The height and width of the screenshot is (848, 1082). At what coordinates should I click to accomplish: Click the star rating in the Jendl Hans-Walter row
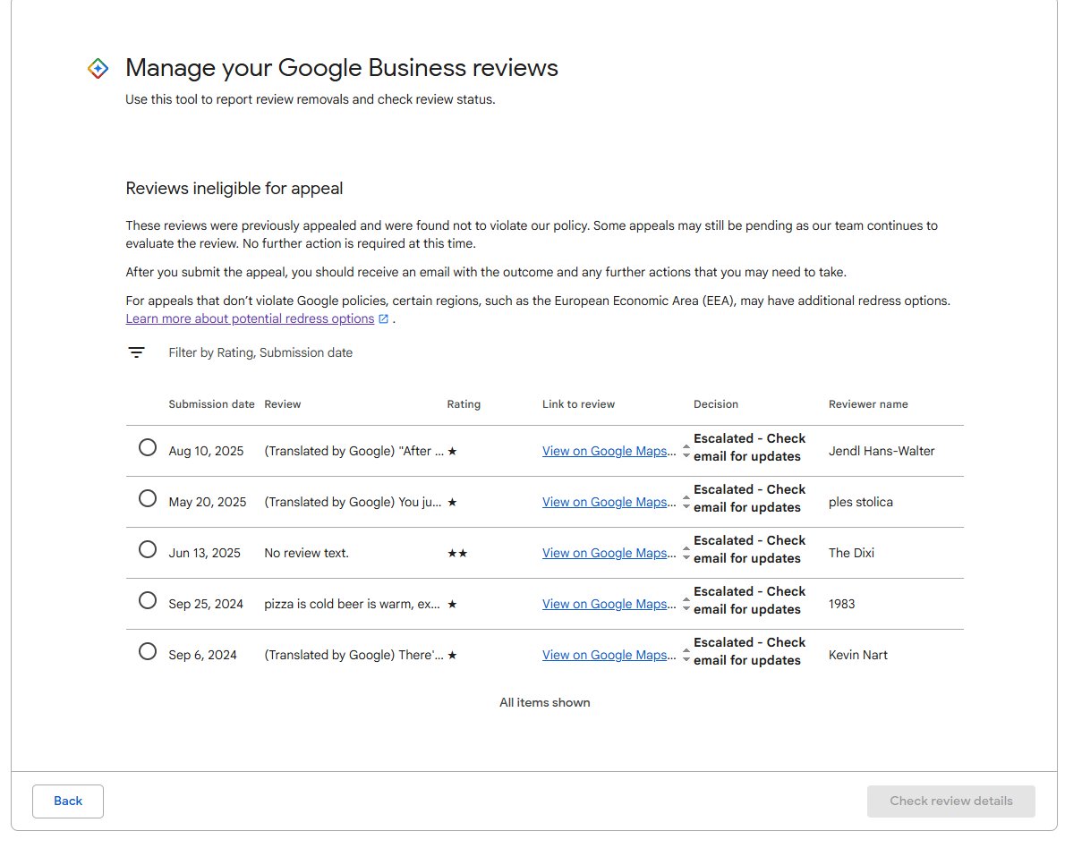tap(452, 452)
